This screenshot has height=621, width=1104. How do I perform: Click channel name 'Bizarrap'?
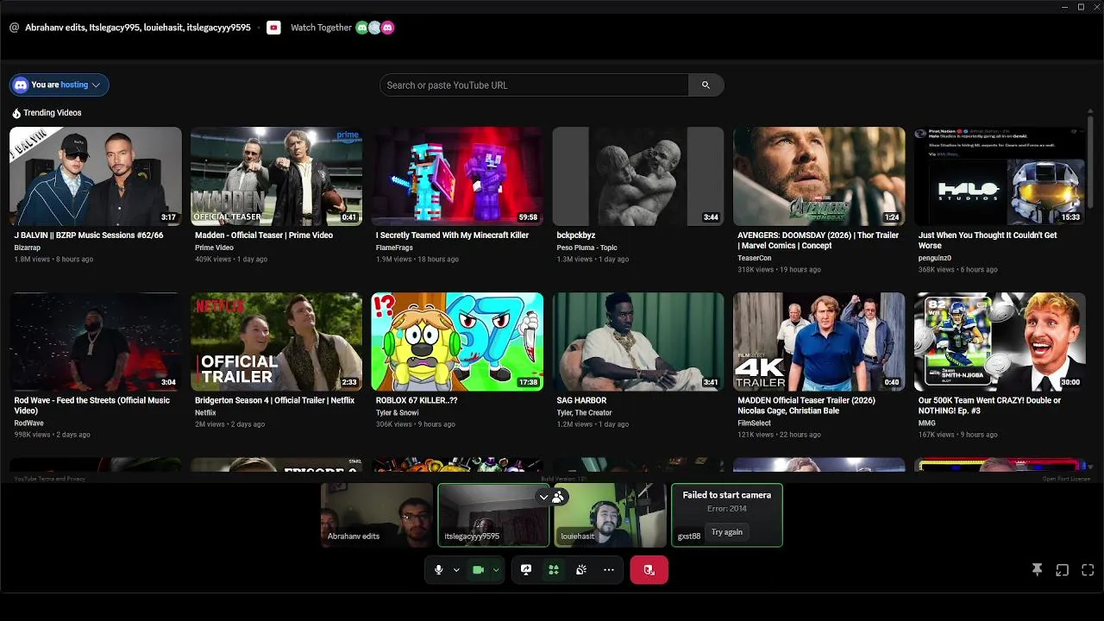[x=28, y=248]
